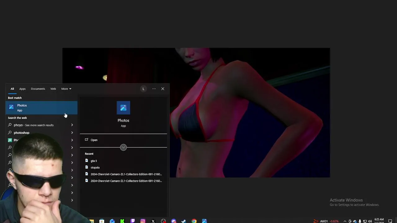Close the search panel with the X
This screenshot has height=223, width=397.
(163, 89)
